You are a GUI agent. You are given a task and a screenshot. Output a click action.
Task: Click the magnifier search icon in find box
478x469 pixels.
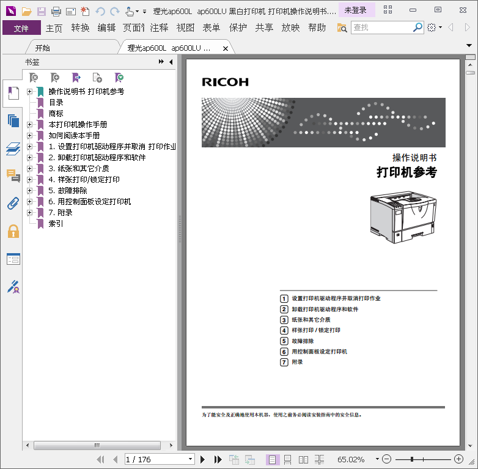click(x=417, y=27)
